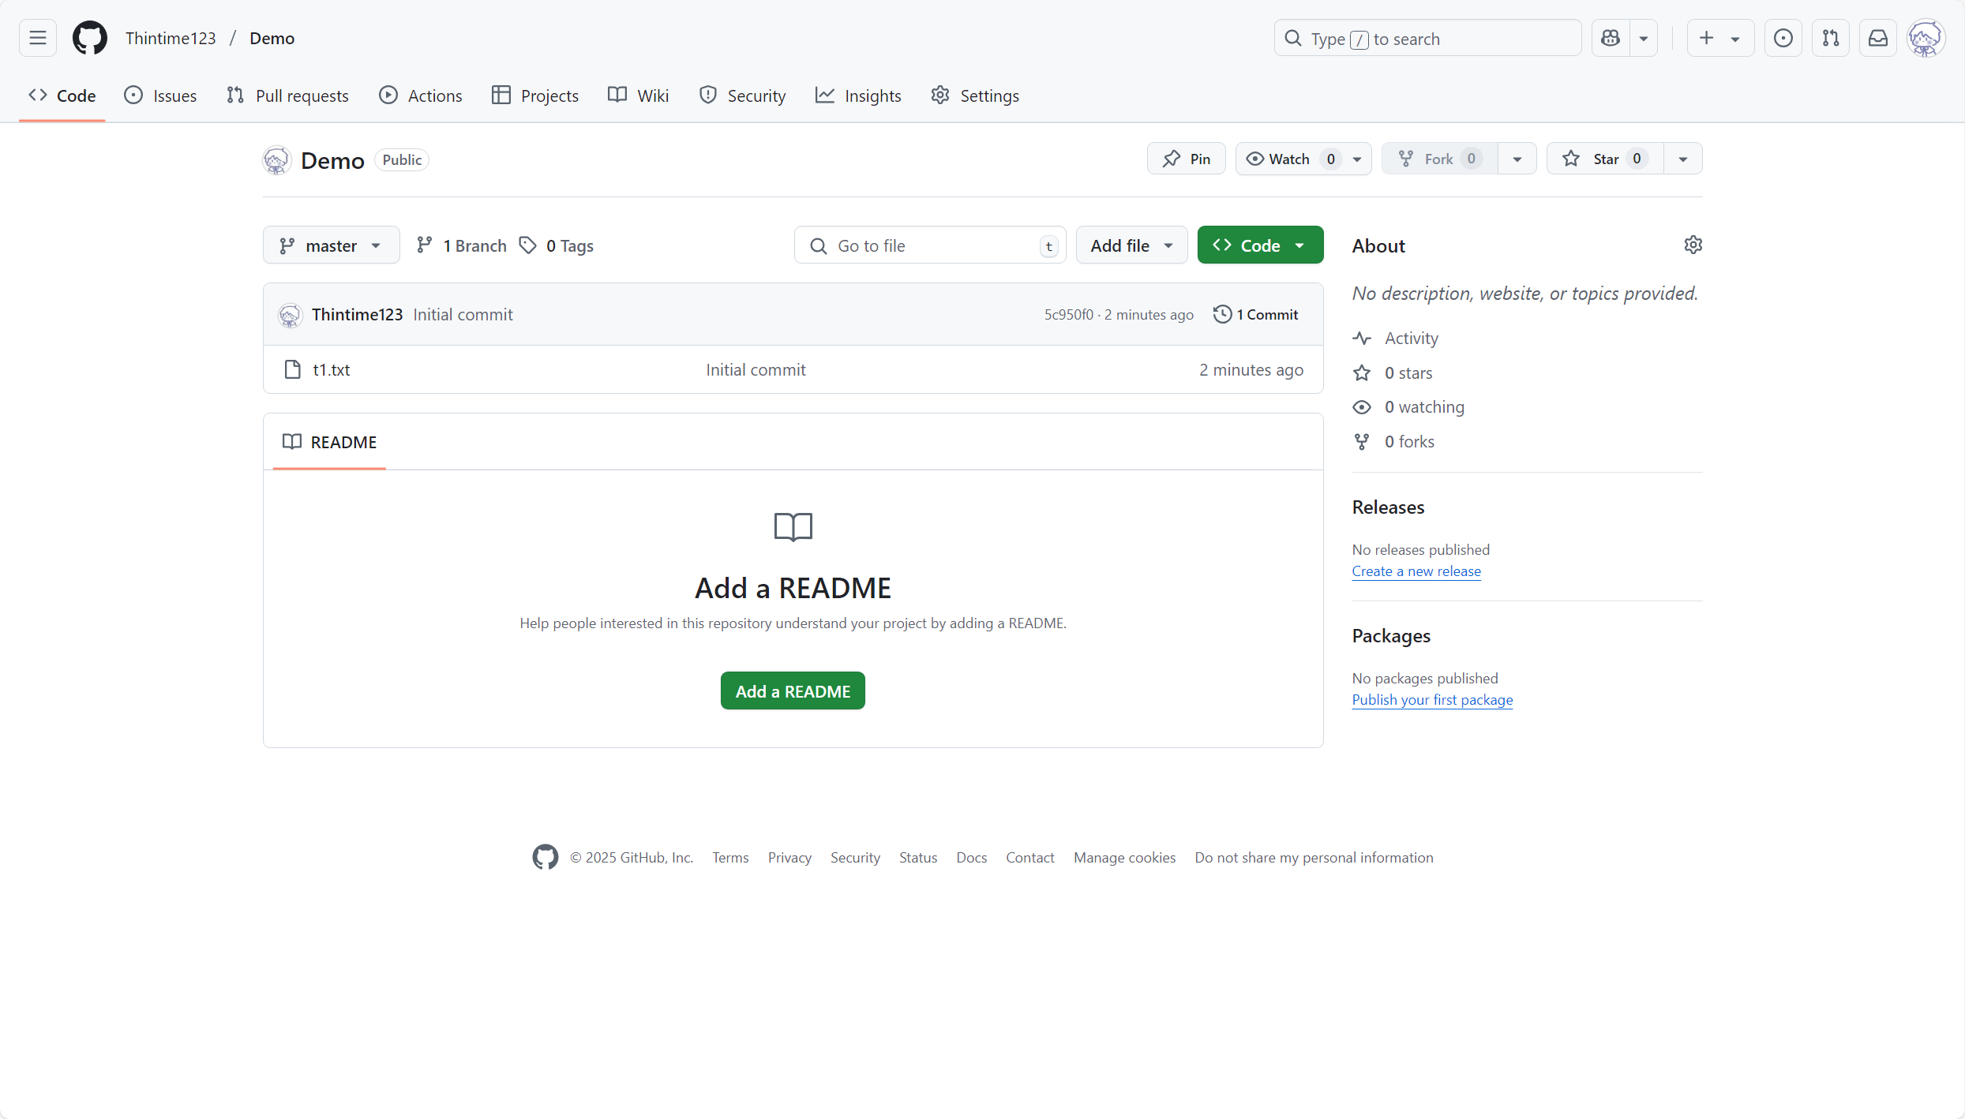
Task: Open the Copilot chat icon
Action: click(x=1611, y=38)
